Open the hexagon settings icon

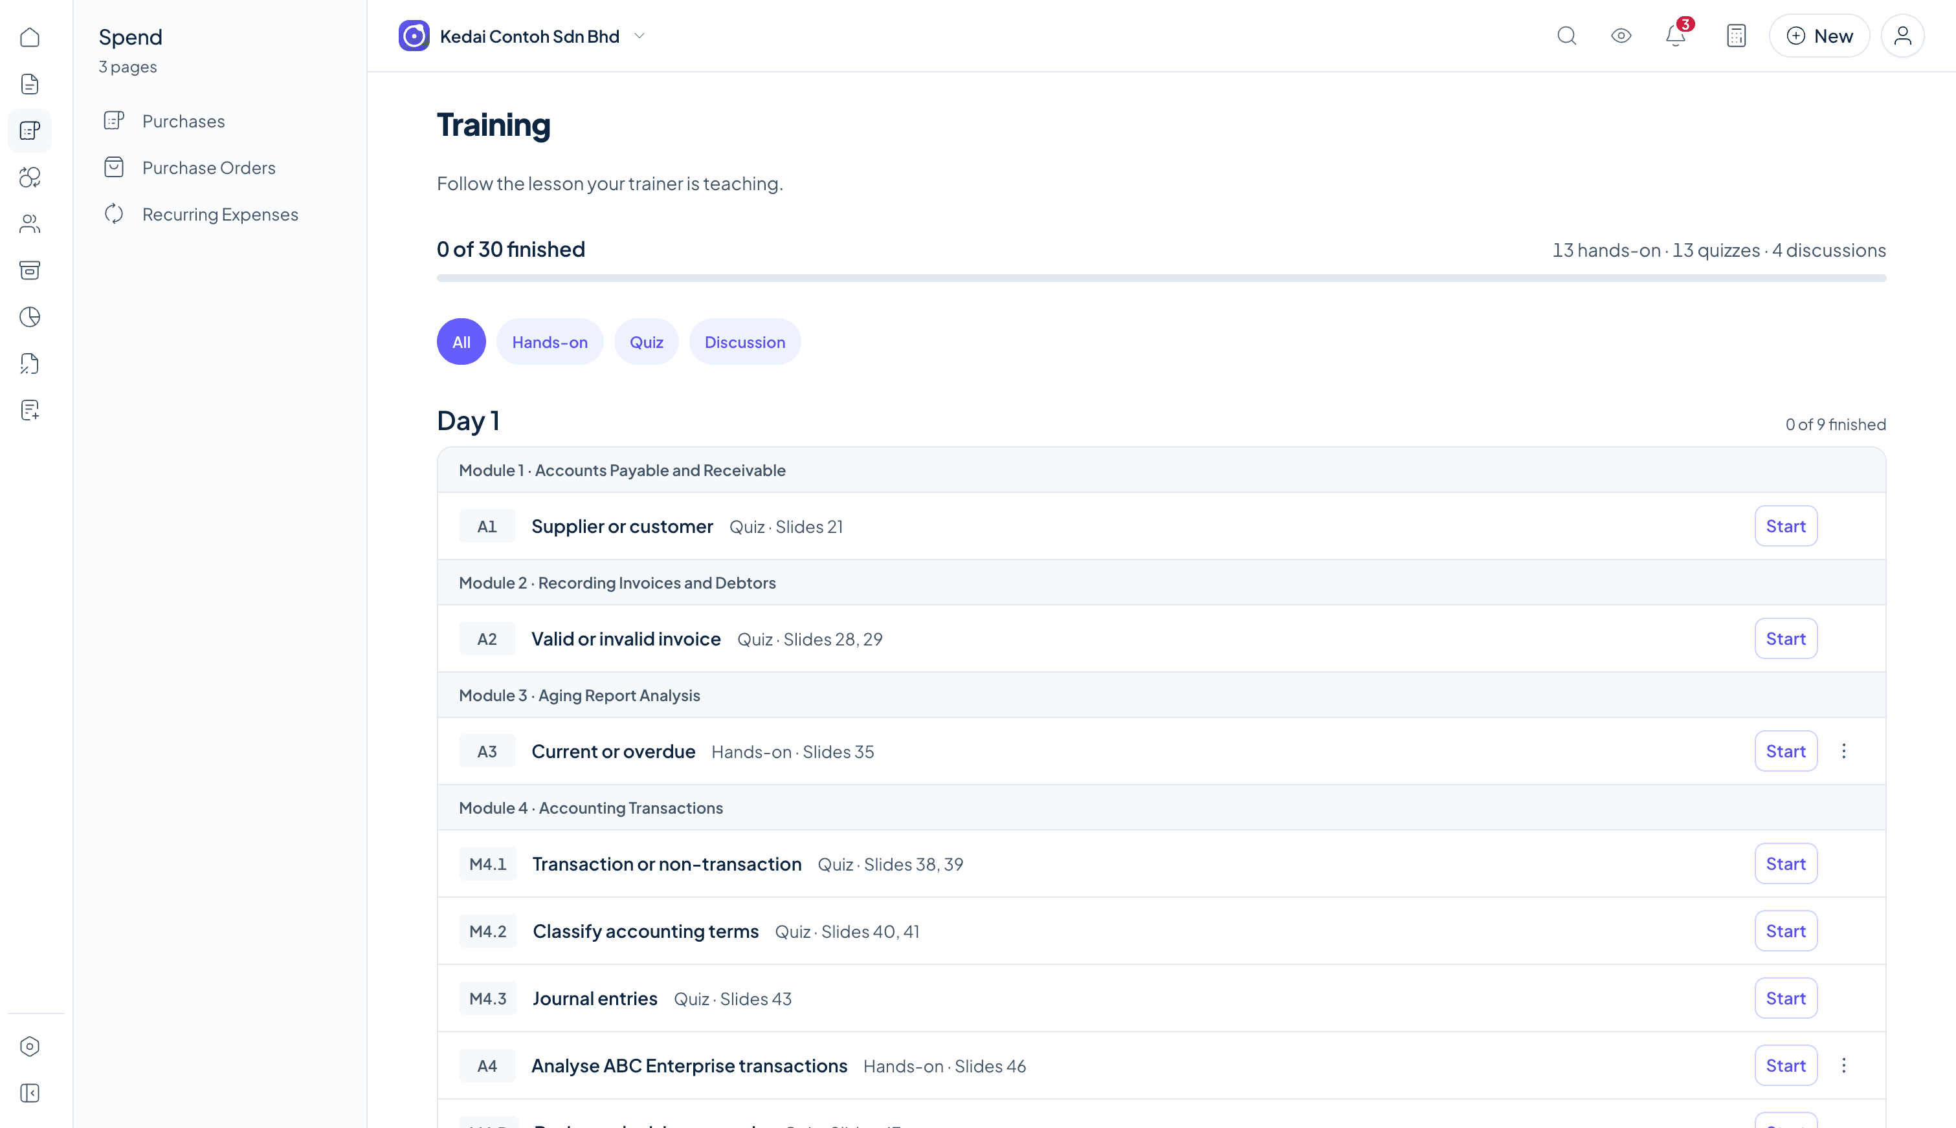tap(30, 1046)
